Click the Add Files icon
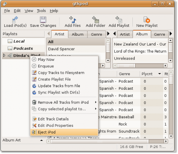Viewport: 178px width, 154px height. (73, 20)
